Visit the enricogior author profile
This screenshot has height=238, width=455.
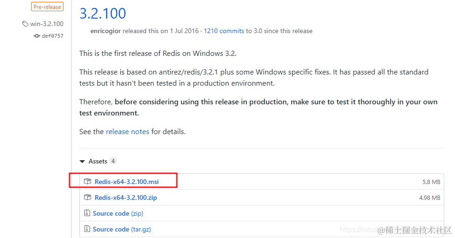pyautogui.click(x=106, y=31)
